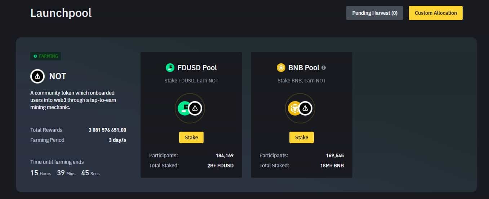Click the FDUSD pool participants count
This screenshot has height=199, width=489.
[225, 155]
